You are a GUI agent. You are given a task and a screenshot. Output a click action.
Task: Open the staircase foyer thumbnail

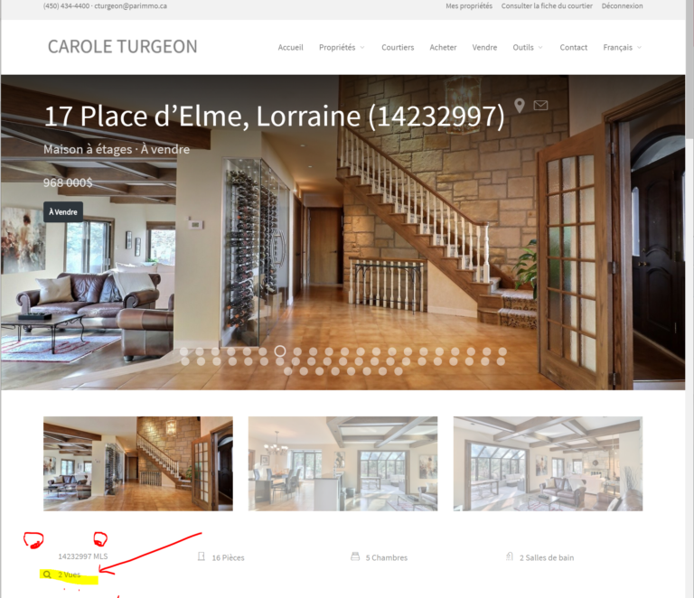pos(138,463)
